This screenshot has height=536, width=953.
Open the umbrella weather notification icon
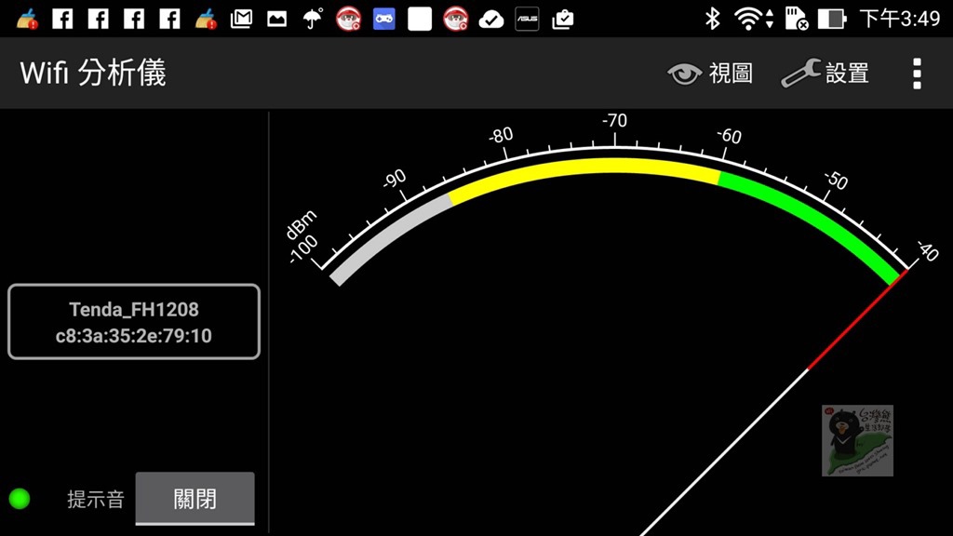(313, 19)
